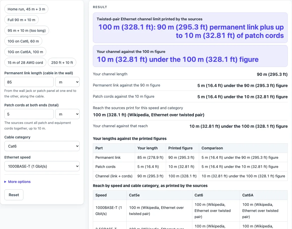Image resolution: width=292 pixels, height=229 pixels.
Task: Open the Patch cords unit dropdown
Action: coord(67,114)
